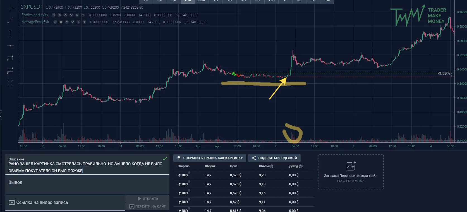This screenshot has width=467, height=212.
Task: Switch chart to 30M timeframe
Action: point(202,1)
